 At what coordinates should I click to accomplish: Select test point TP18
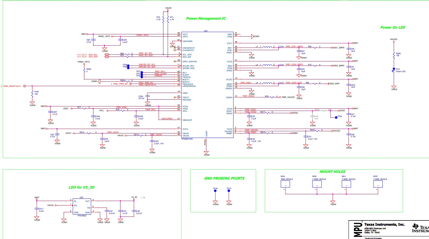coord(215,191)
